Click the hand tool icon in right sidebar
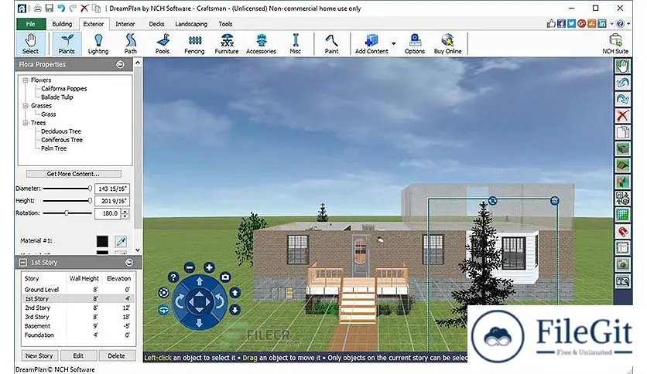 [623, 66]
